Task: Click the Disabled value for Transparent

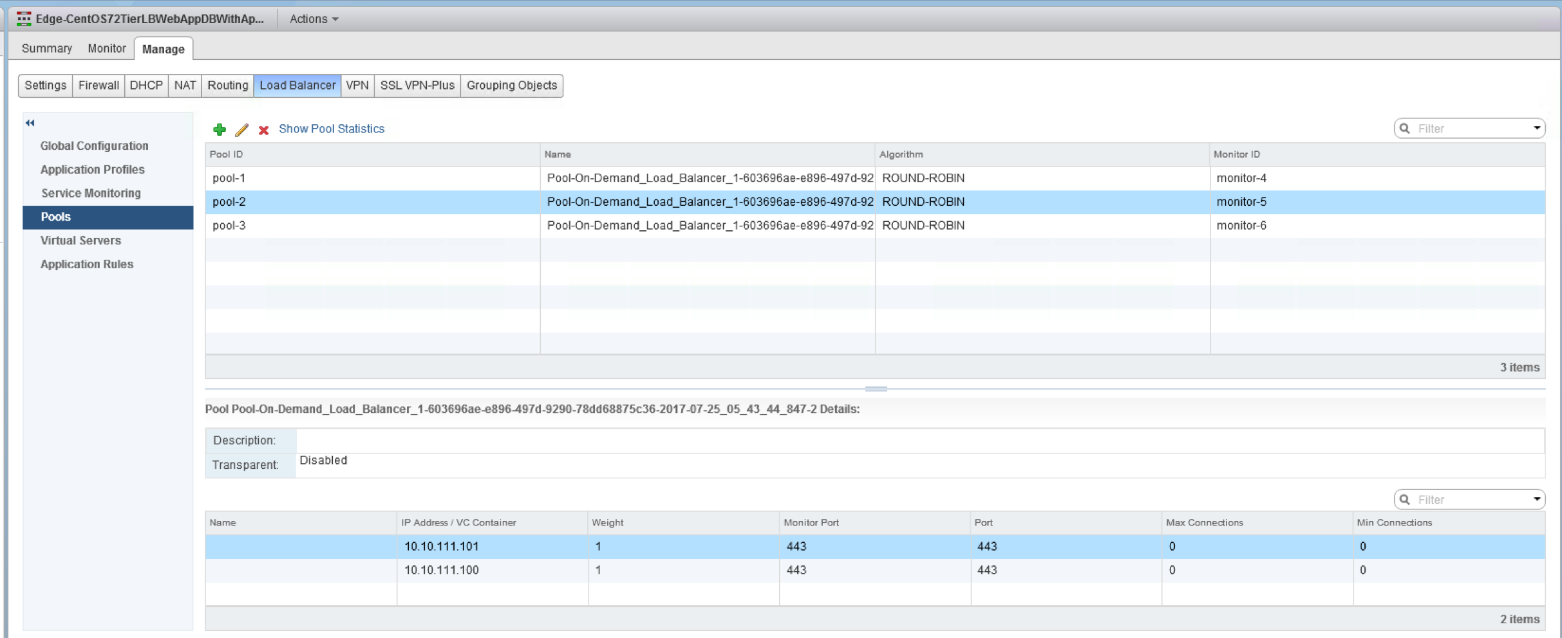Action: [323, 460]
